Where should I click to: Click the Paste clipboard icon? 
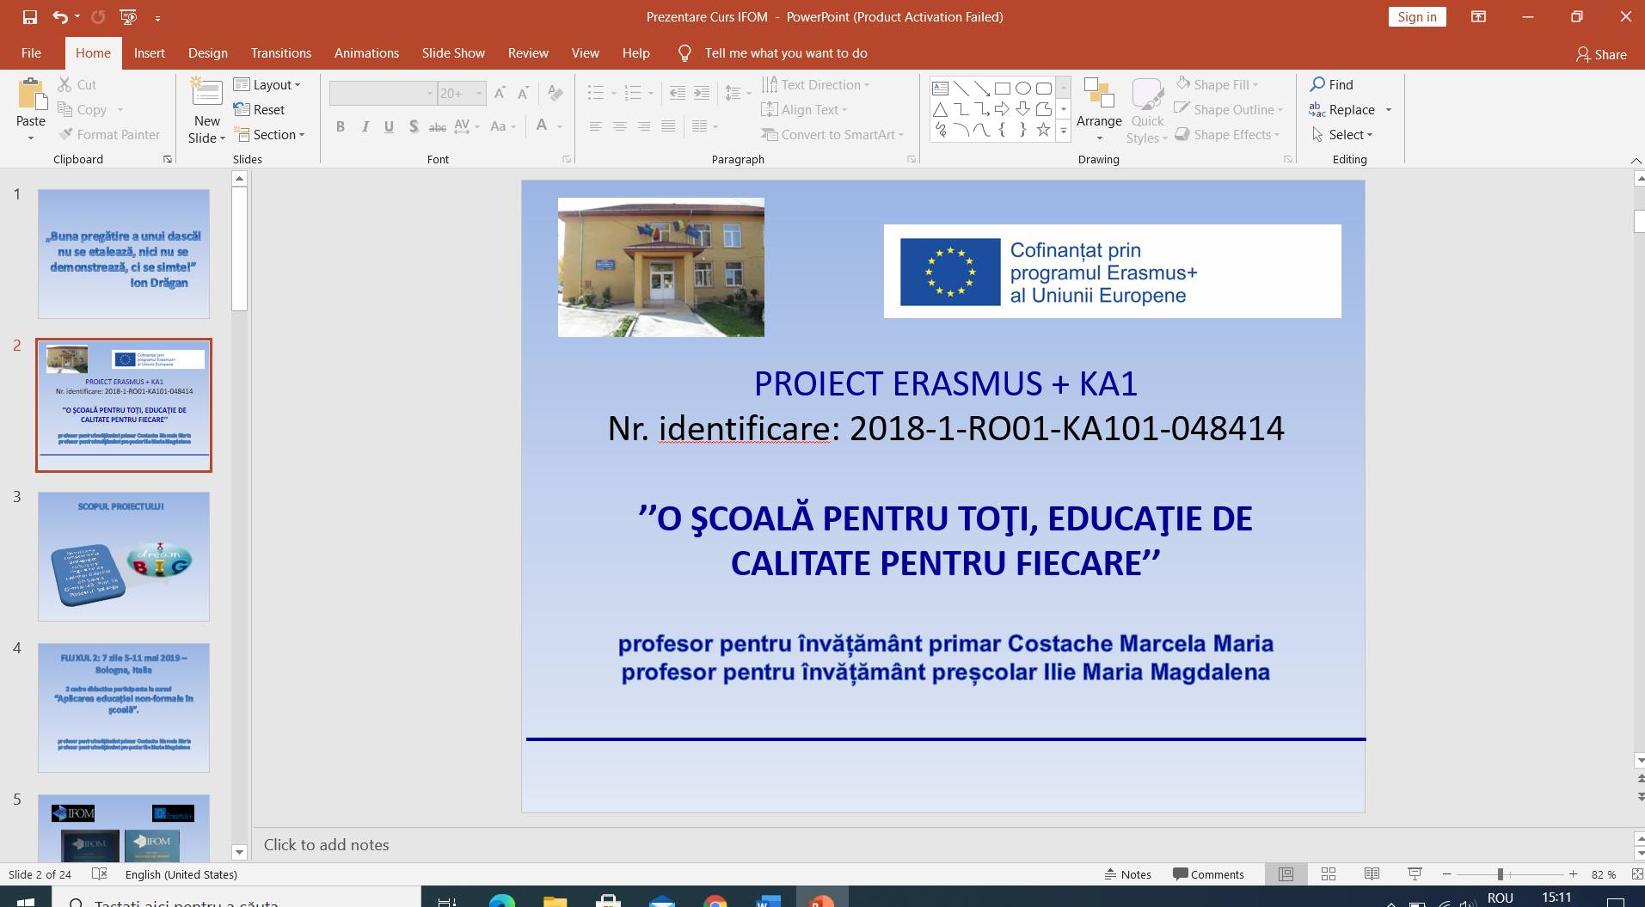pyautogui.click(x=31, y=95)
